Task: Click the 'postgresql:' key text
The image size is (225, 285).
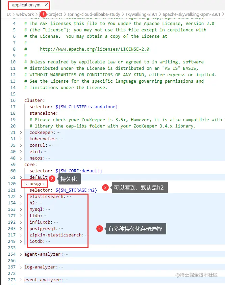Action: pyautogui.click(x=44, y=228)
